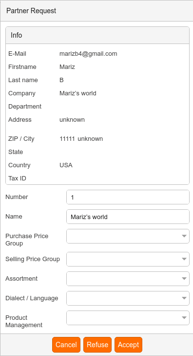The width and height of the screenshot is (193, 356).
Task: Click the Partner Request dialog title
Action: point(31,11)
